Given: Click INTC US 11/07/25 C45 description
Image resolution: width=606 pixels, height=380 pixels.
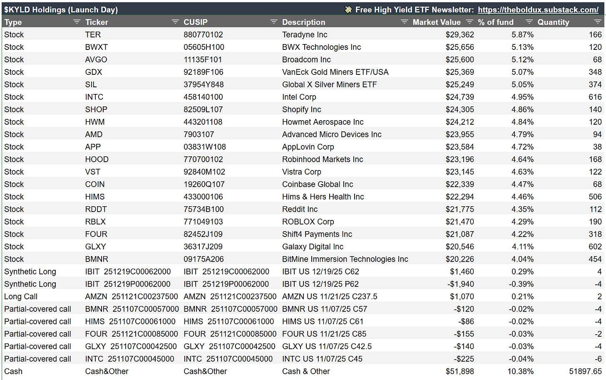Looking at the screenshot, I should coord(322,359).
